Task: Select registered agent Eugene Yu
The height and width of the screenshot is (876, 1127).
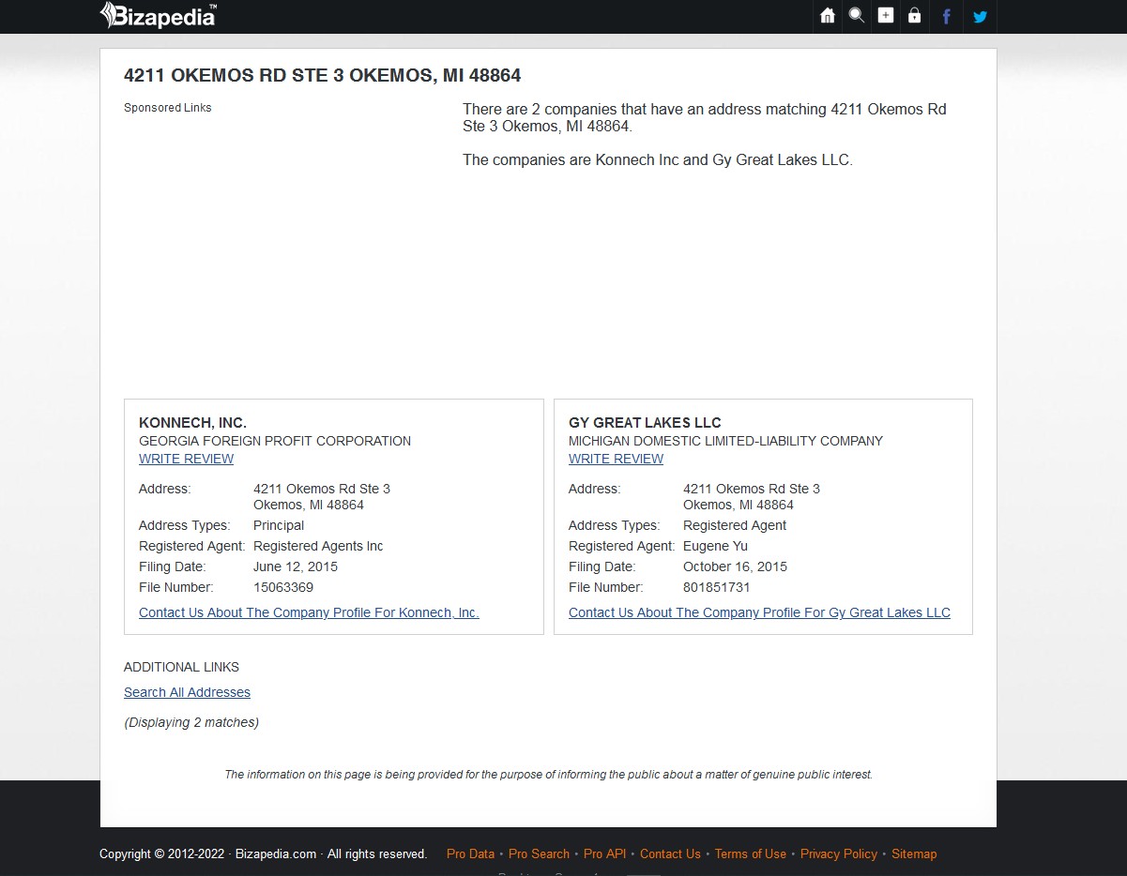Action: [x=715, y=546]
